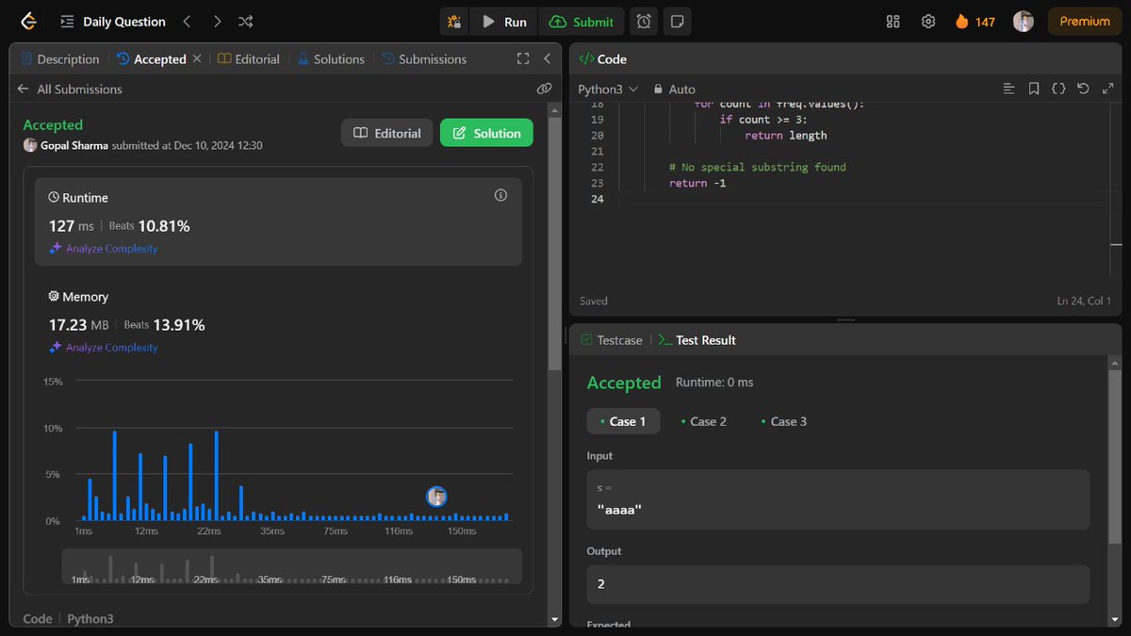Click the green Accepted status heading in left panel
The image size is (1131, 636).
tap(53, 124)
